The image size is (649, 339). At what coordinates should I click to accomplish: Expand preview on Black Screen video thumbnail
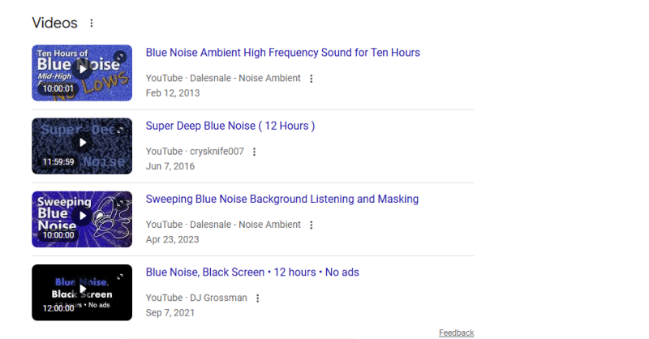tap(121, 275)
